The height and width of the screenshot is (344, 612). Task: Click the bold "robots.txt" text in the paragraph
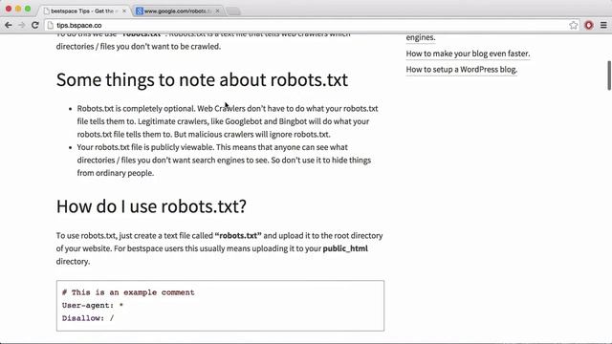tap(238, 236)
